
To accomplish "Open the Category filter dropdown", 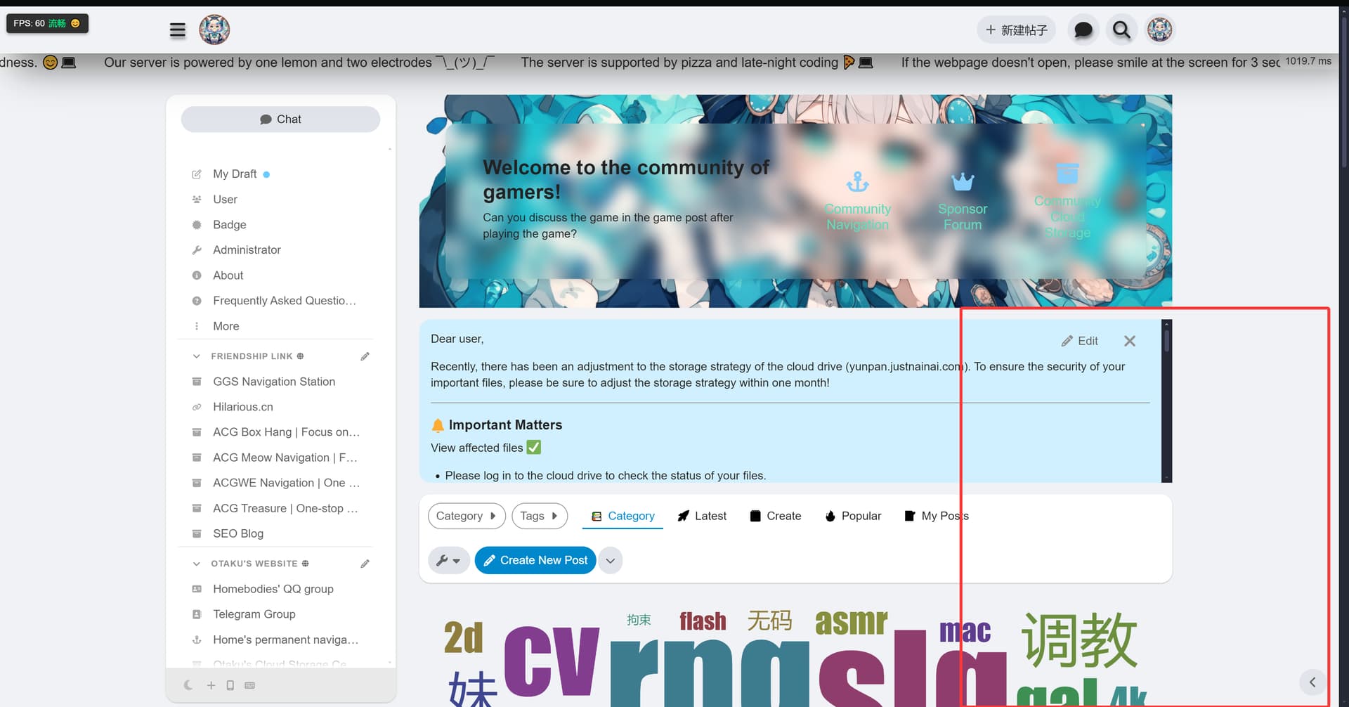I will coord(466,516).
